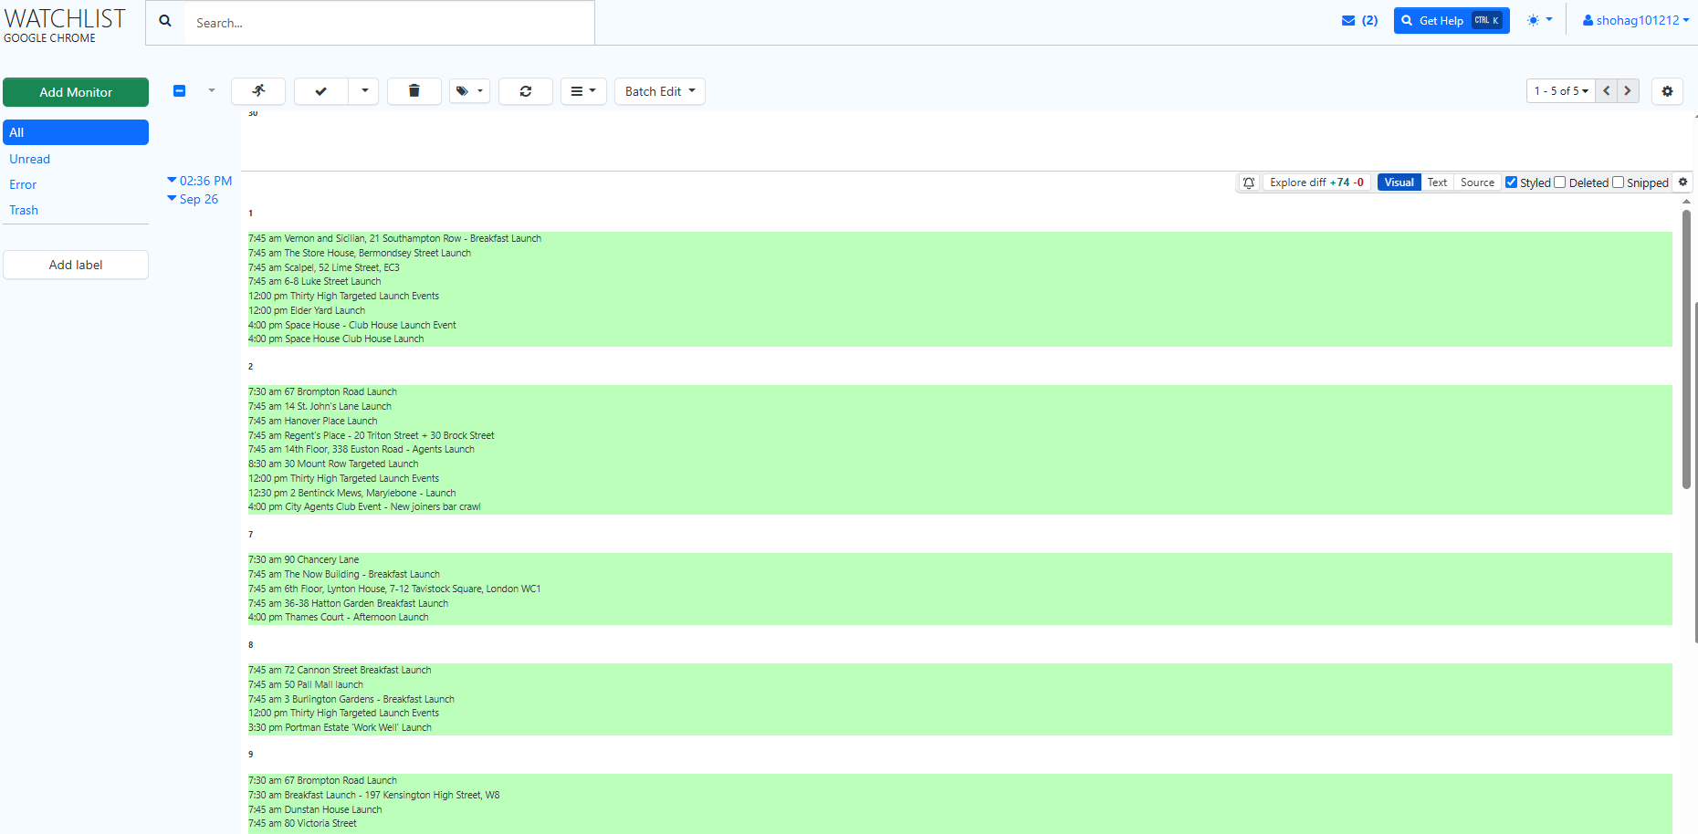Open the mail inbox envelope icon
The width and height of the screenshot is (1698, 834).
(1348, 20)
